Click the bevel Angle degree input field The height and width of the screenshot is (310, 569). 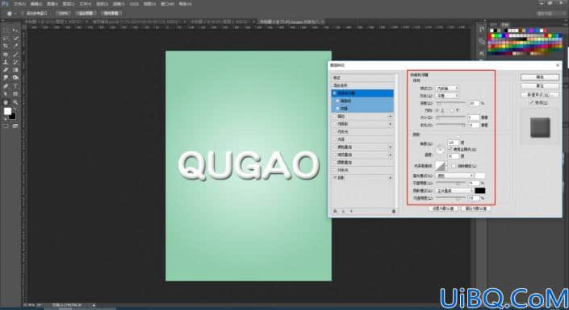(x=453, y=143)
